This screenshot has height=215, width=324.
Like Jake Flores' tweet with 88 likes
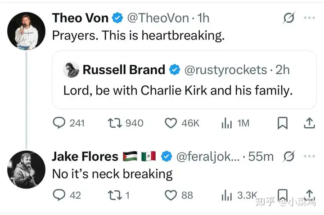pyautogui.click(x=171, y=195)
